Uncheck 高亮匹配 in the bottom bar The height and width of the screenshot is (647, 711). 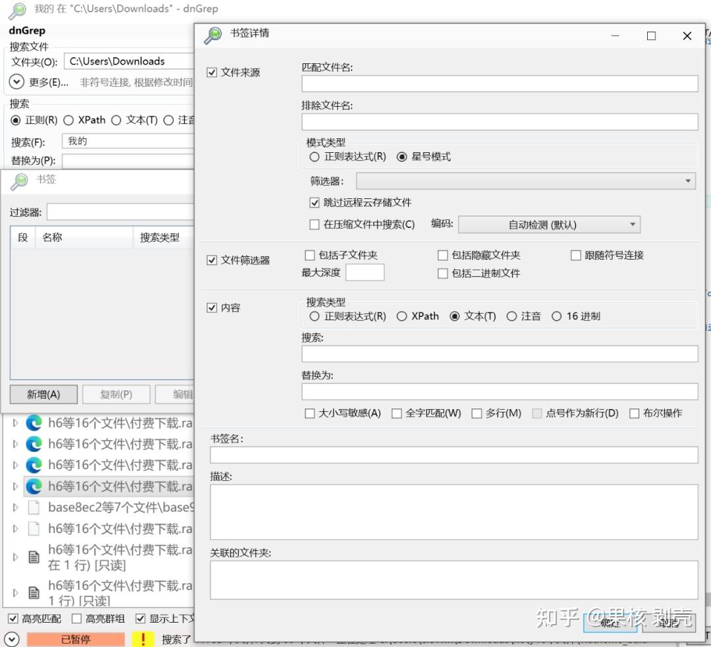pyautogui.click(x=14, y=618)
